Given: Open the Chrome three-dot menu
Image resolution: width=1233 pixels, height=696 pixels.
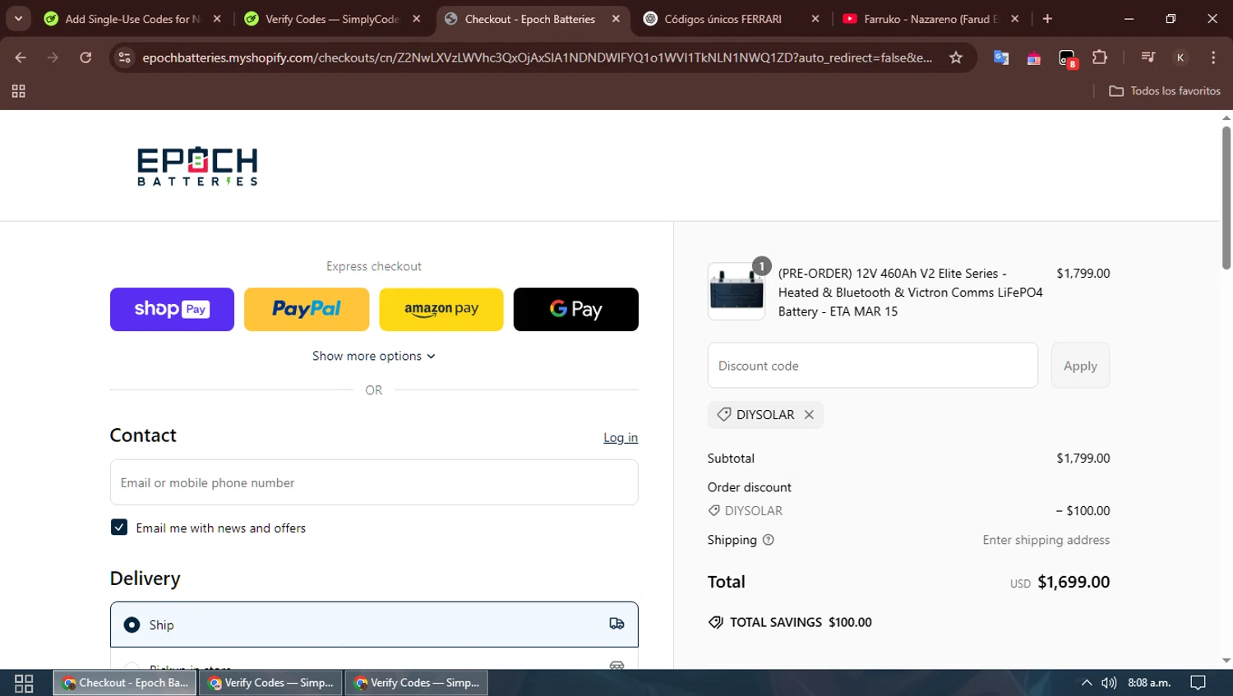Looking at the screenshot, I should (1213, 58).
